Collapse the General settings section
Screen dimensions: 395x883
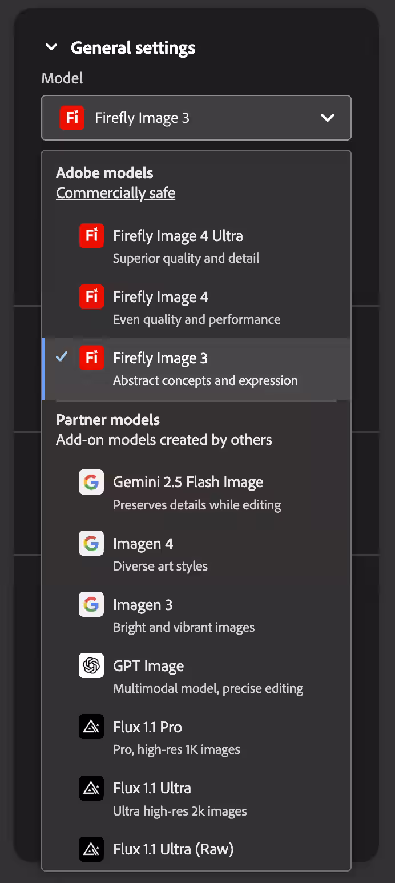51,47
